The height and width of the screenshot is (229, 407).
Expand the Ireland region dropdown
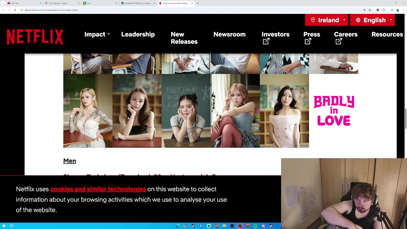[x=344, y=20]
